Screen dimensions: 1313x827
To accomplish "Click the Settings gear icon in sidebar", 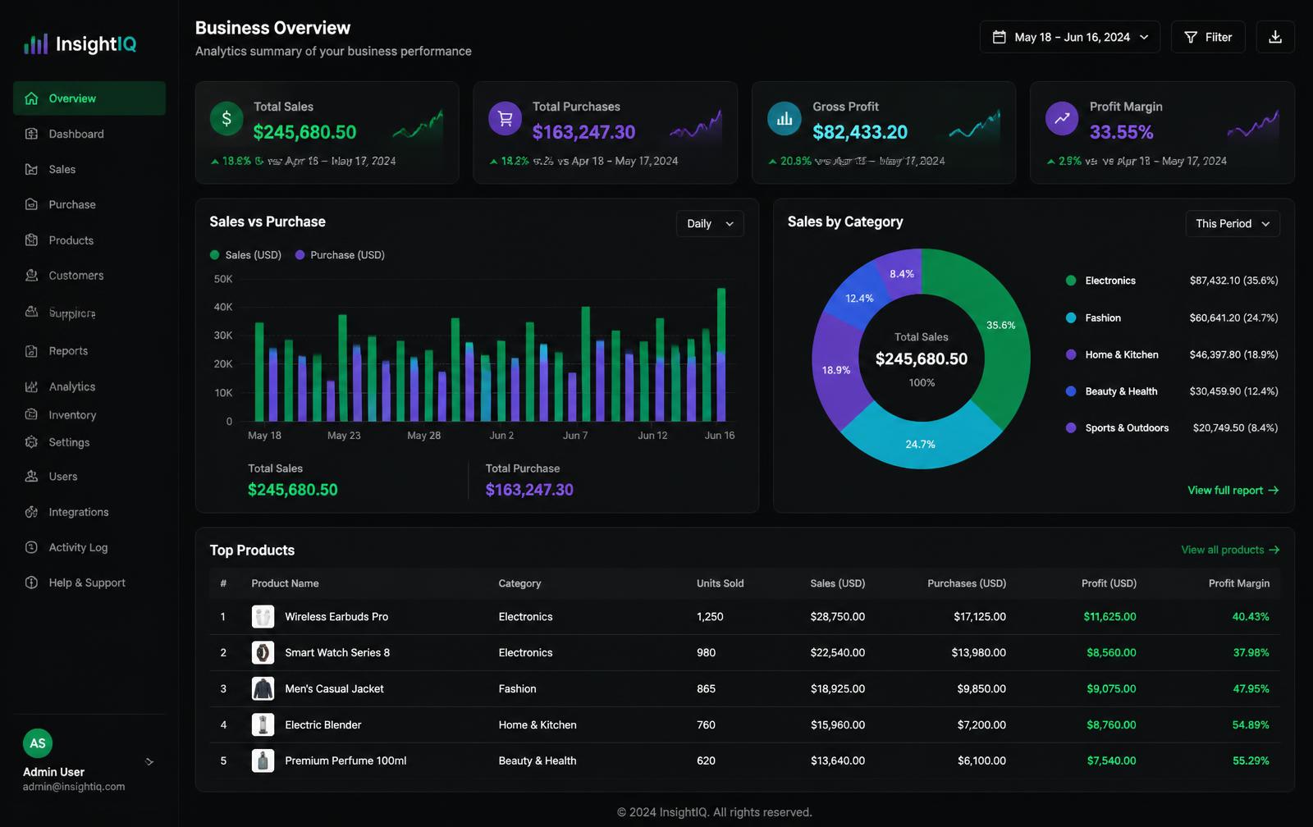I will (31, 442).
